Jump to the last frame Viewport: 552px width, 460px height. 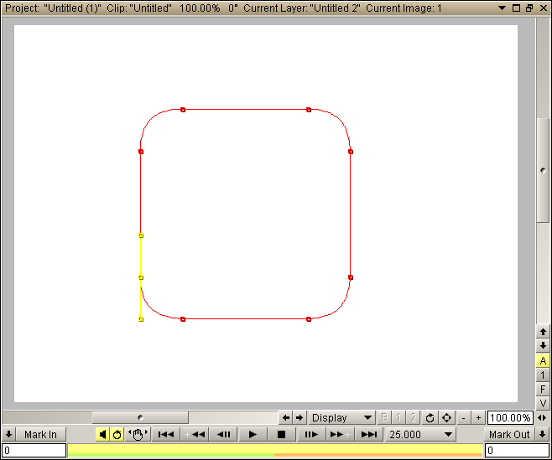coord(368,434)
